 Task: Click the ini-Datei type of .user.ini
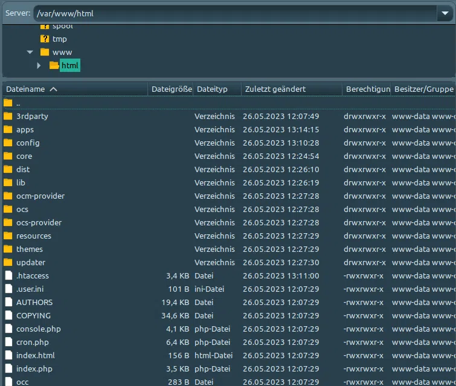pyautogui.click(x=209, y=289)
